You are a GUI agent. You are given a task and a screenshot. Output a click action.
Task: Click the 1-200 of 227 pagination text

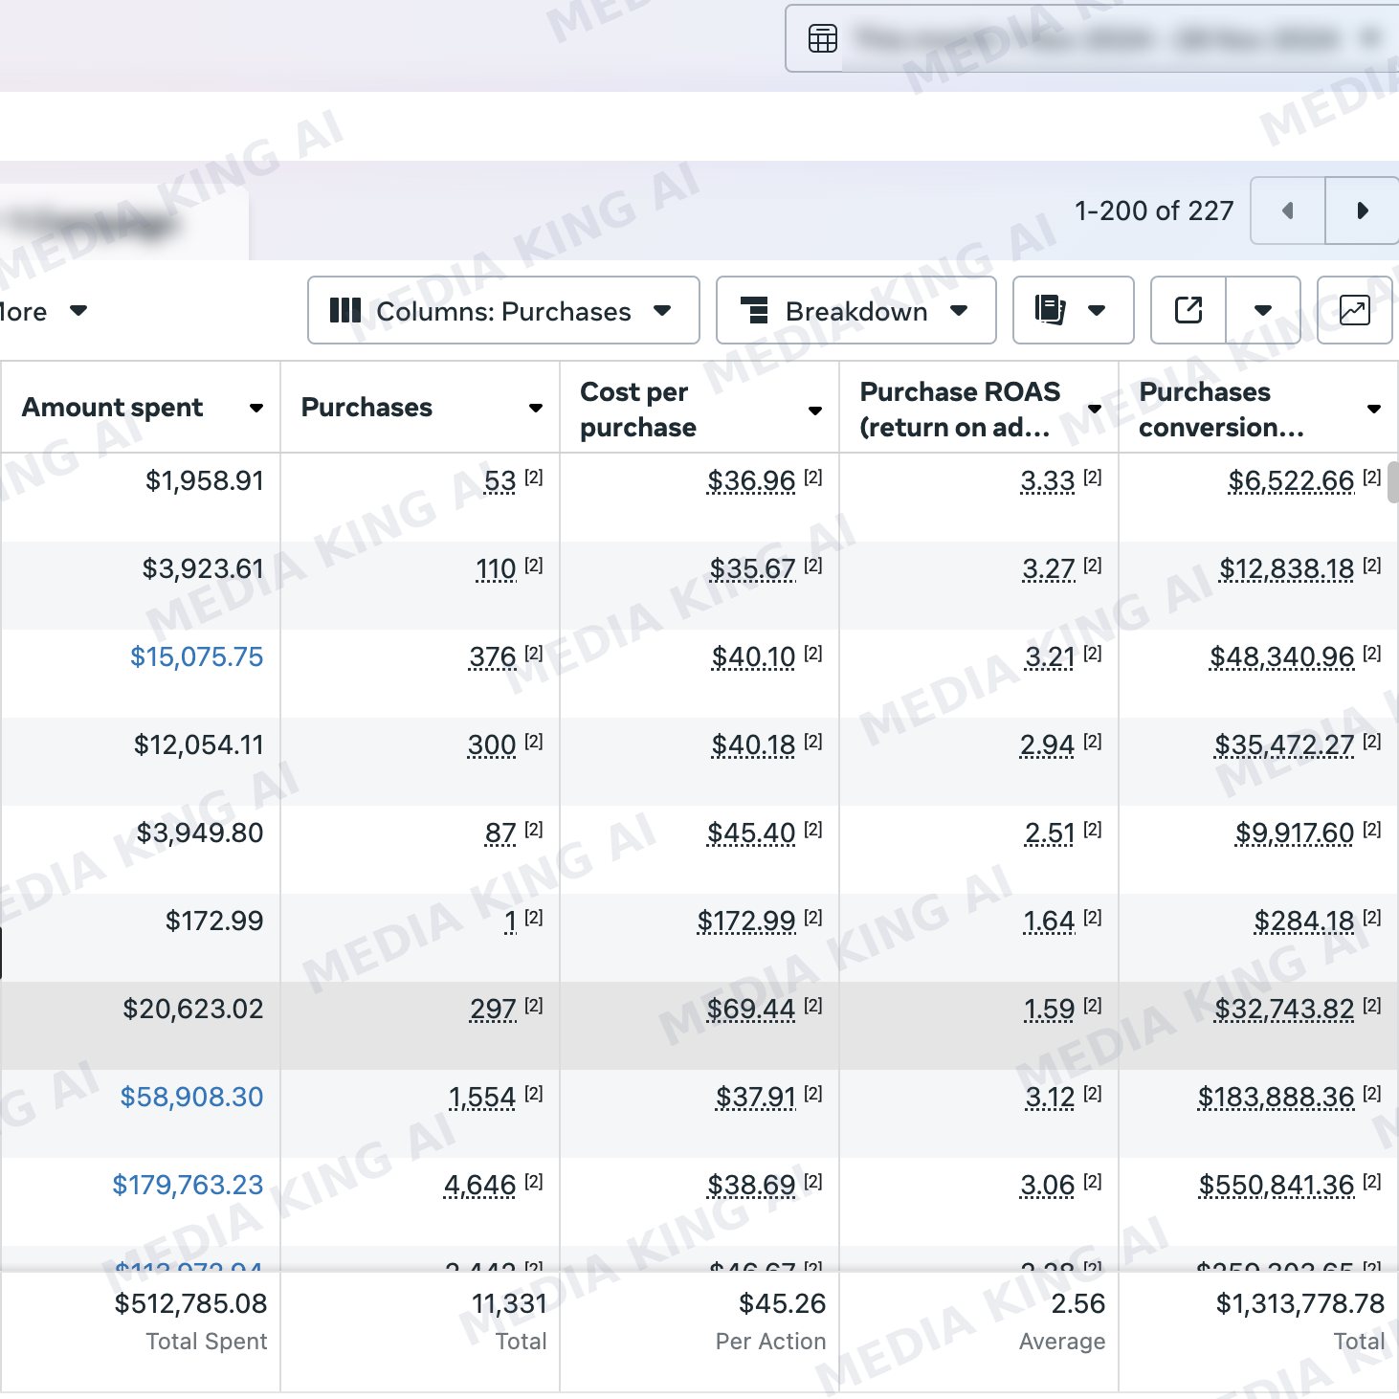coord(1154,211)
